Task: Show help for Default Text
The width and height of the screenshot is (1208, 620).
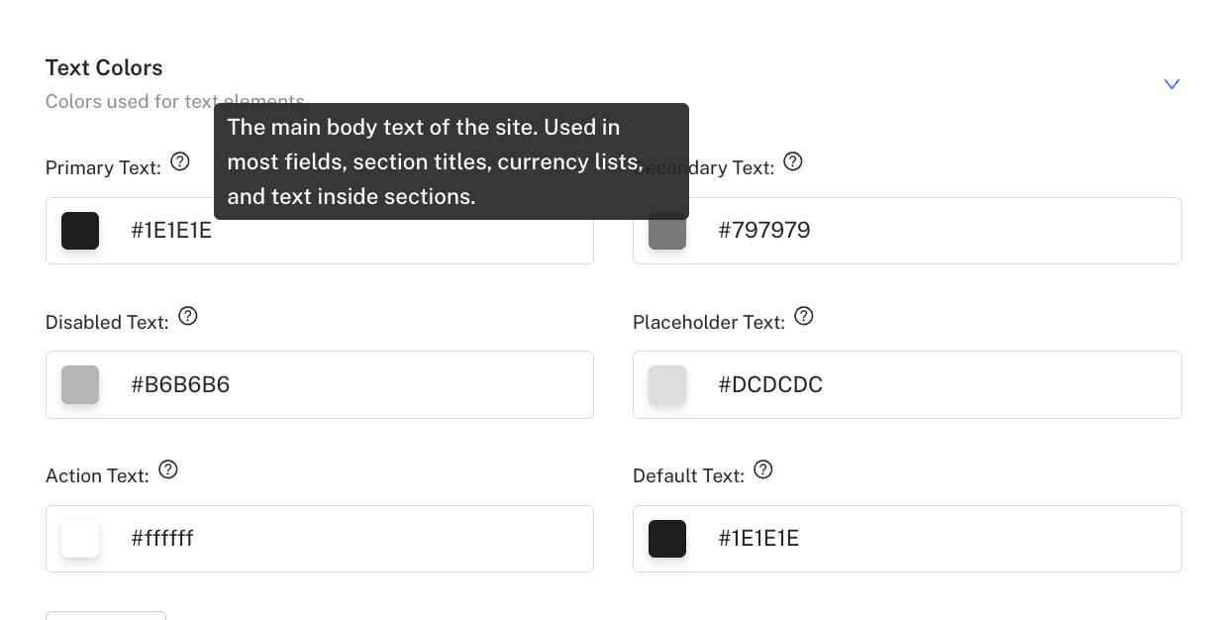Action: pos(762,469)
